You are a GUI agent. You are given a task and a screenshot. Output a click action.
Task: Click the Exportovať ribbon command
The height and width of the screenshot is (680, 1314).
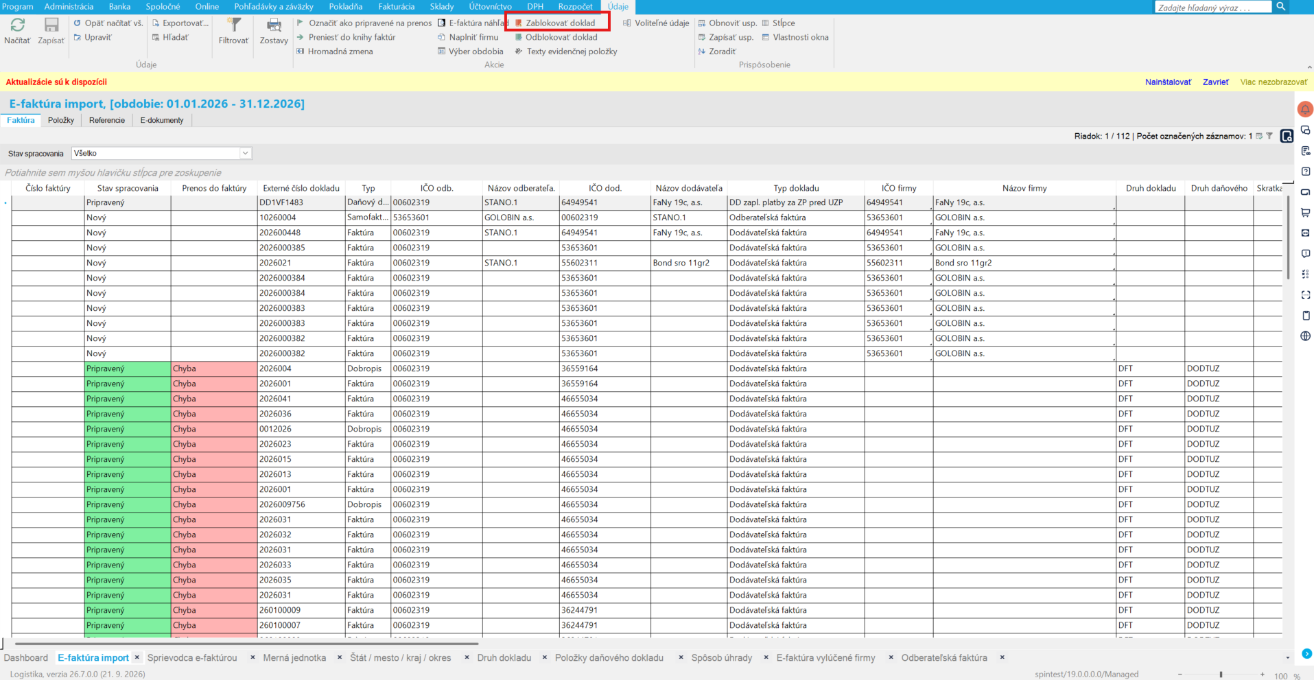pyautogui.click(x=180, y=23)
